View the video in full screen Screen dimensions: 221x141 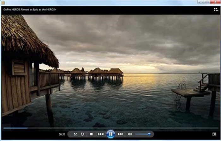click(214, 134)
